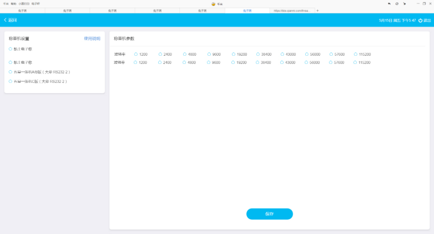Open the 使用说明 link
Screen dimensions: 434x234
(92, 38)
